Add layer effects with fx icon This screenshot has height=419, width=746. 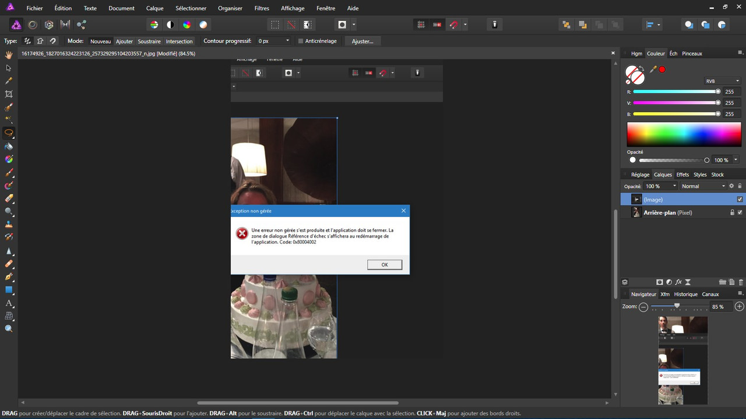click(x=678, y=282)
